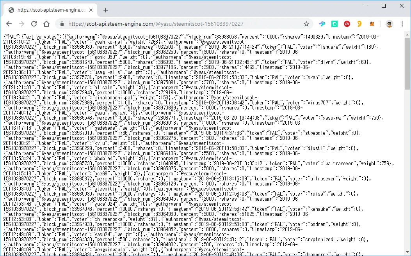Close the browser window
The image size is (411, 256).
(401, 6)
